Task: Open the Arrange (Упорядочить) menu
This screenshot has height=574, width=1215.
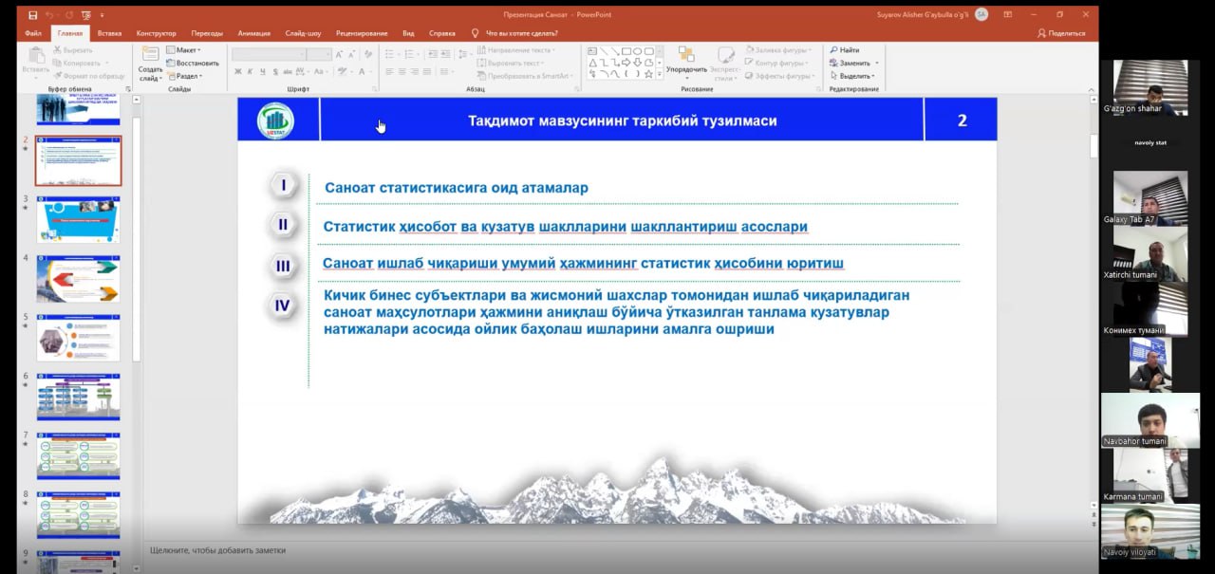Action: point(686,61)
